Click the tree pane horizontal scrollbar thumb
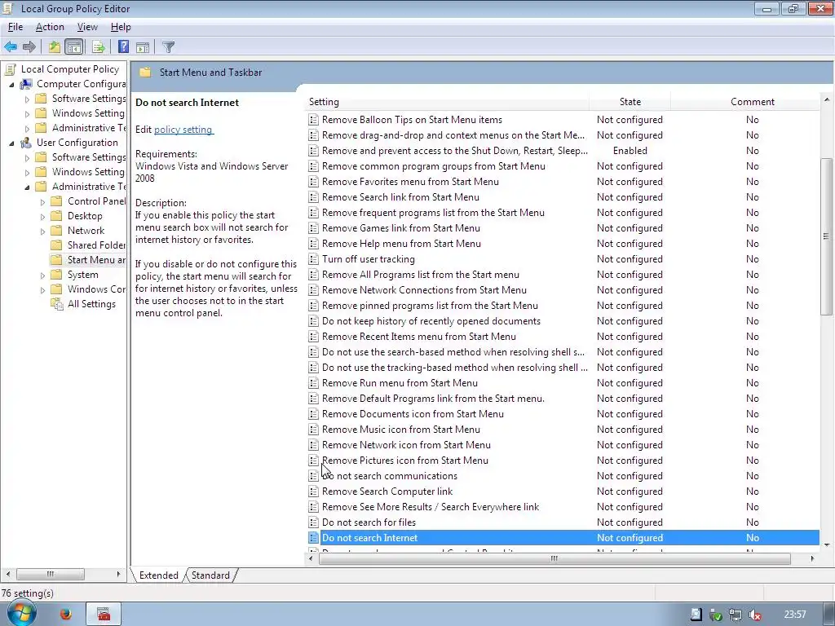Image resolution: width=835 pixels, height=626 pixels. click(50, 574)
